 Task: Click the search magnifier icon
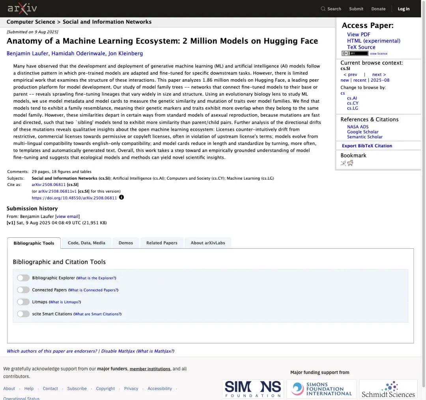coord(323,9)
